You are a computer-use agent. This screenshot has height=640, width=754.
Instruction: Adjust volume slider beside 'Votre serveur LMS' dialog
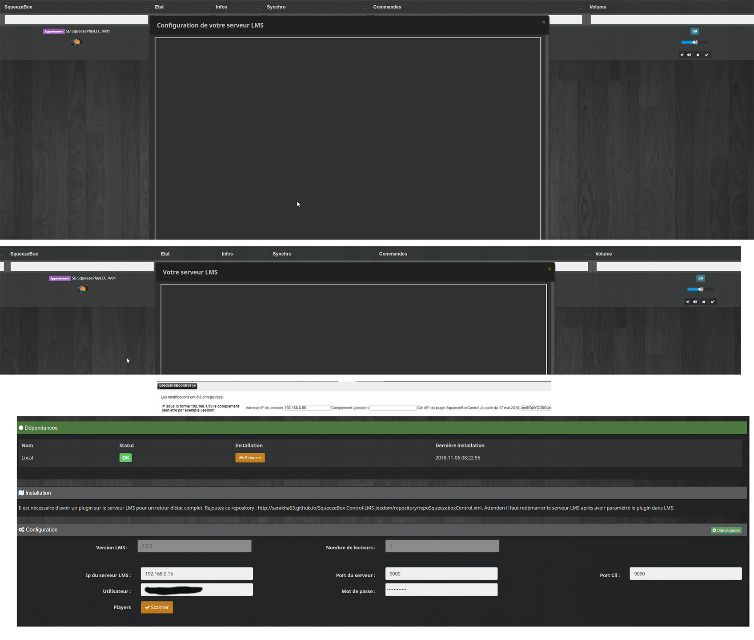coord(700,289)
